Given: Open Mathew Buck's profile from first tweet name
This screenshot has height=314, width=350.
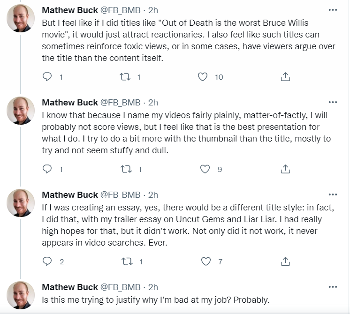Looking at the screenshot, I should (70, 10).
